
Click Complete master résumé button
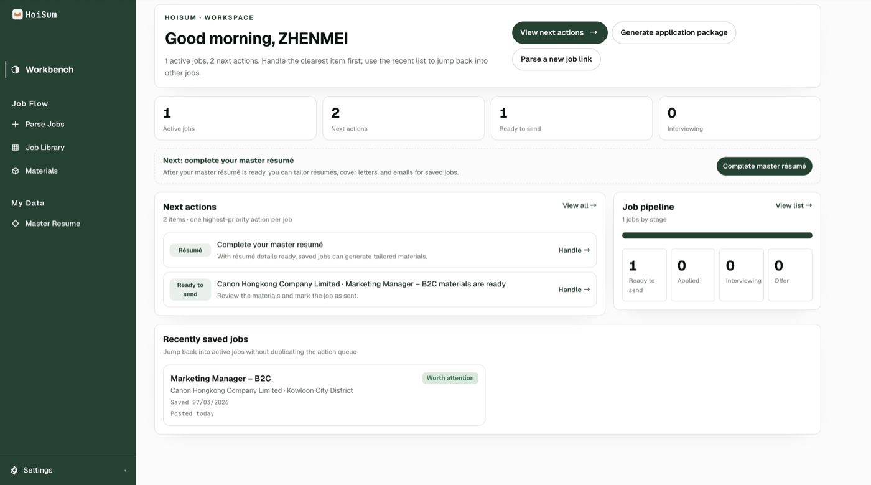point(764,166)
